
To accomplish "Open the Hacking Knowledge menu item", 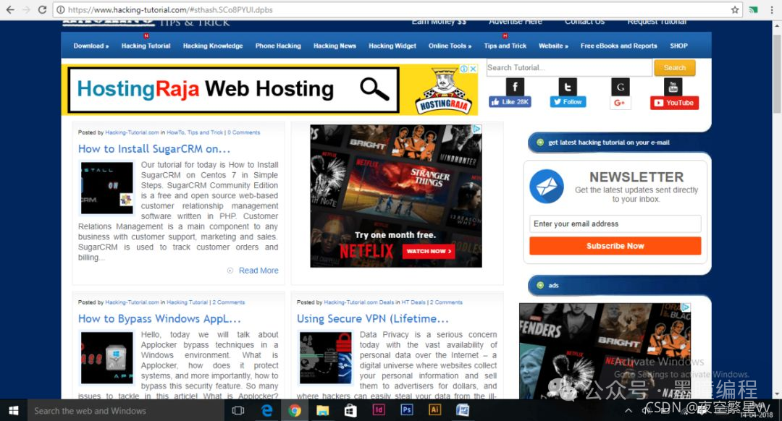I will point(213,46).
